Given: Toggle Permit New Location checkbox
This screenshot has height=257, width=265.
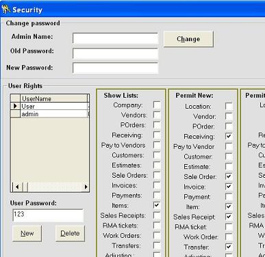Looking at the screenshot, I should (x=229, y=107).
